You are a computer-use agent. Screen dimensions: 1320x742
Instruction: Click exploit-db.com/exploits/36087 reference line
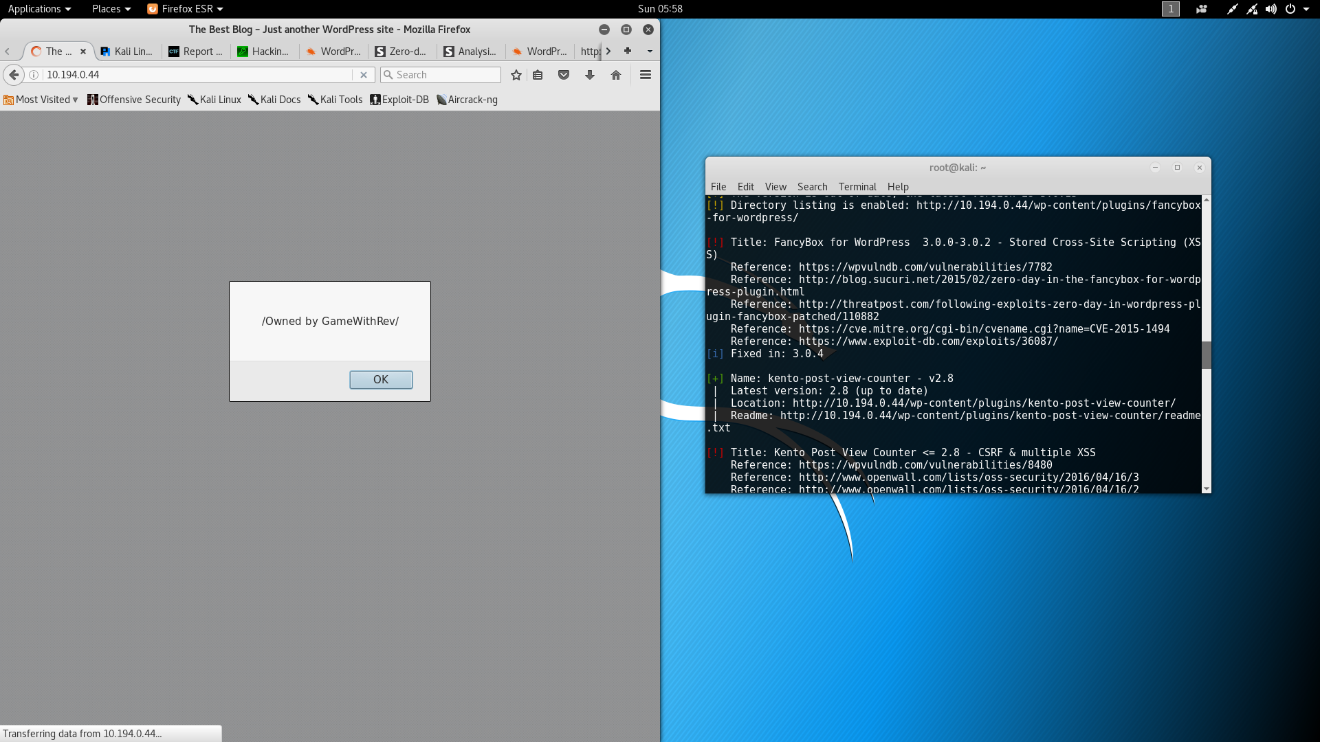pos(894,341)
